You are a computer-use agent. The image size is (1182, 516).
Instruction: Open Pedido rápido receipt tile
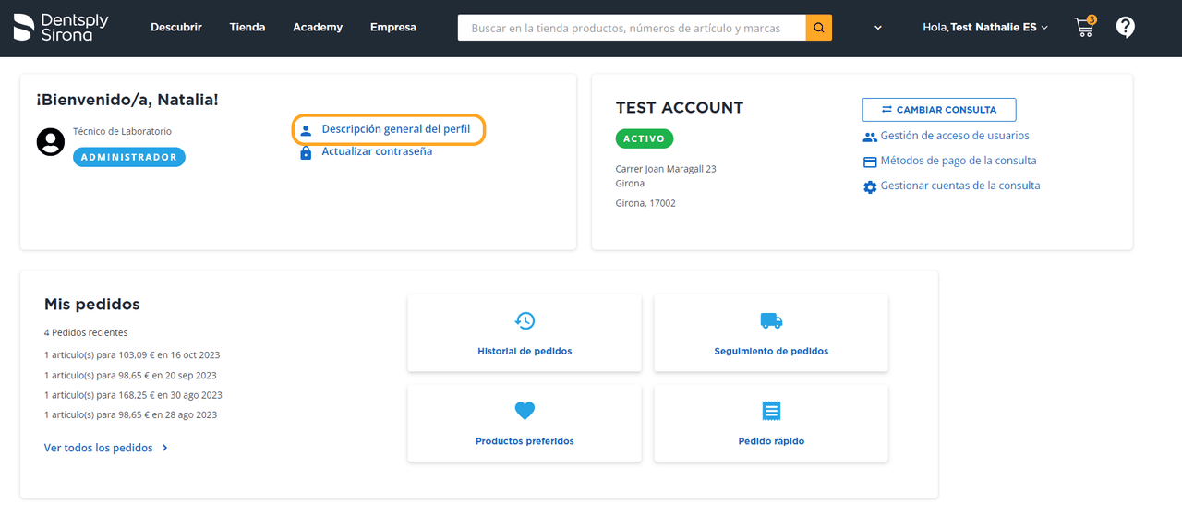pos(771,424)
